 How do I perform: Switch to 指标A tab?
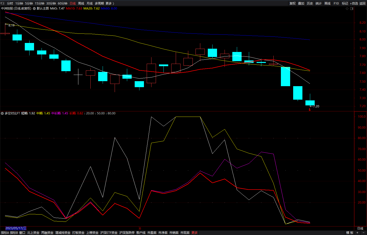pos(5,233)
